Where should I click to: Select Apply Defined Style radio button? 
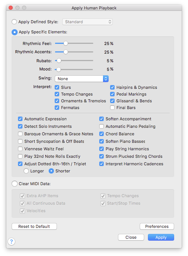(x=14, y=22)
